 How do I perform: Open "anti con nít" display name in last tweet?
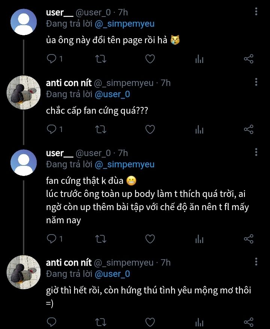coord(69,263)
